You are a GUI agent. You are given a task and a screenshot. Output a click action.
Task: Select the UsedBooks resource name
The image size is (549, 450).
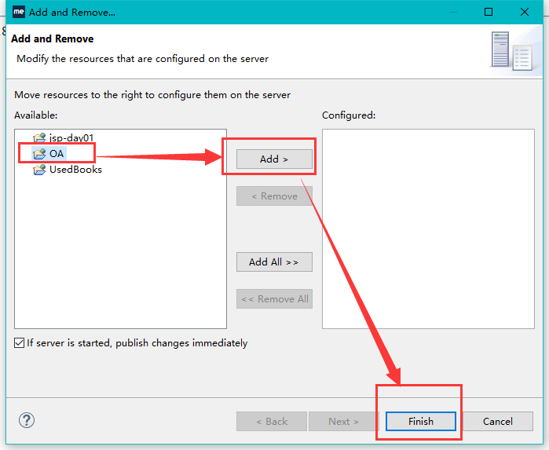coord(75,170)
